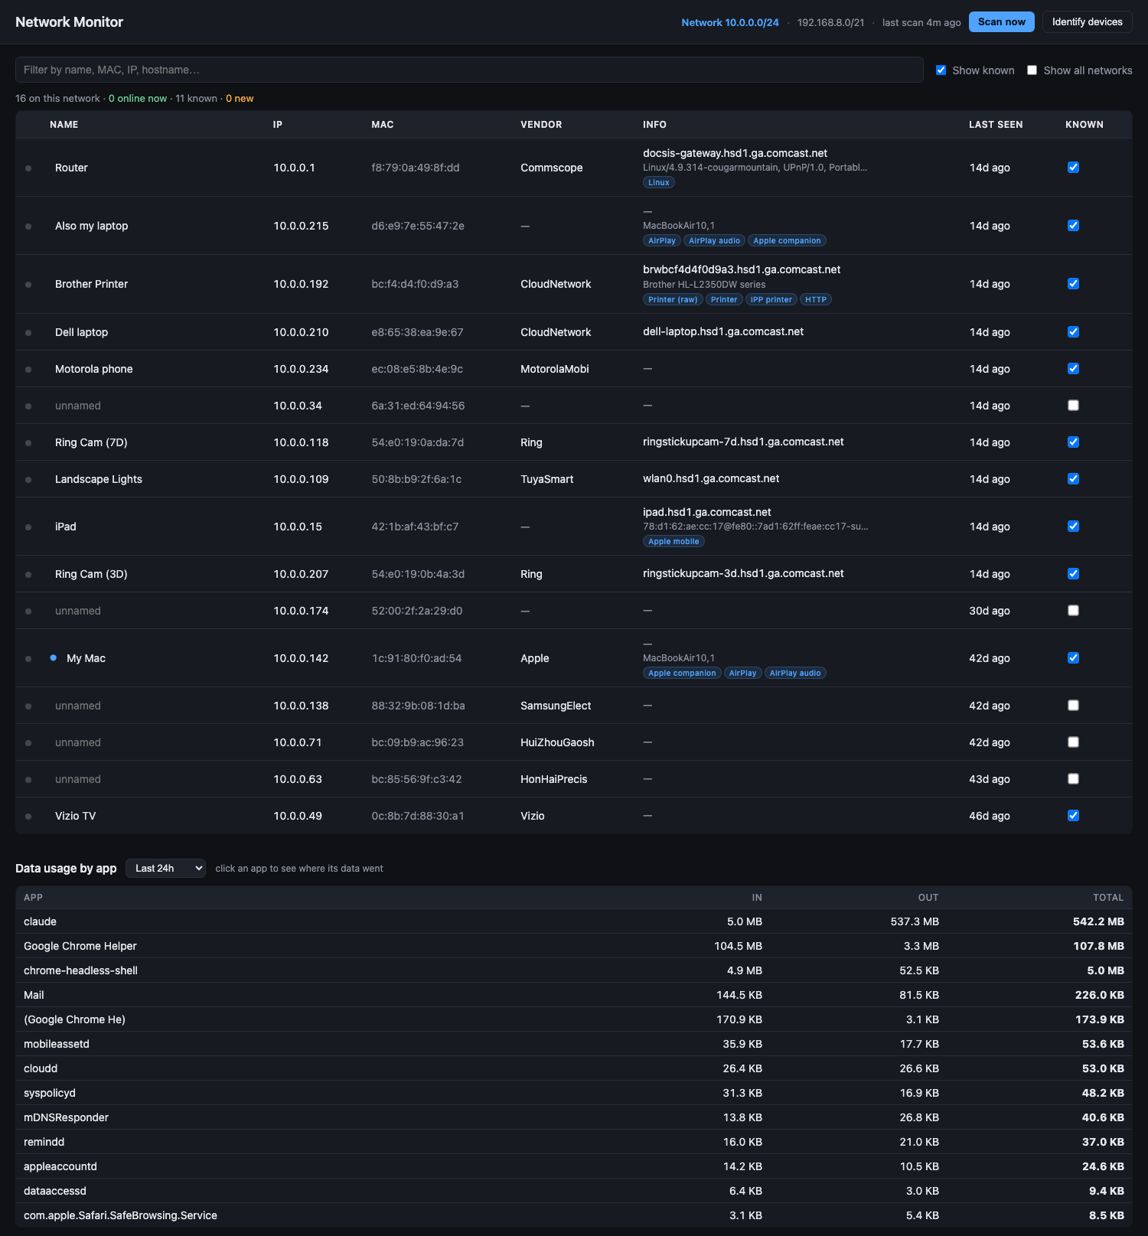Sort devices by NAME column header
Screen dimensions: 1148x1236
click(x=64, y=125)
